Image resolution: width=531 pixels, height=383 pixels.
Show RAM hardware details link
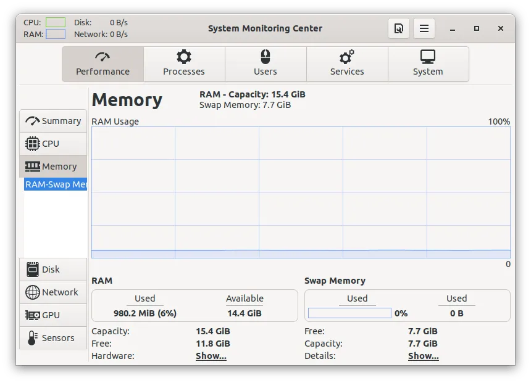coord(211,356)
